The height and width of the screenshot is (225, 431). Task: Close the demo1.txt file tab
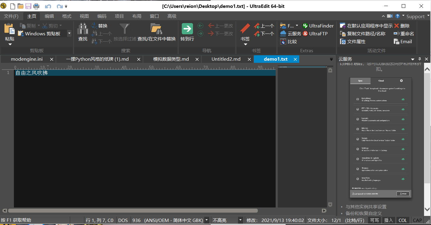[x=295, y=59]
